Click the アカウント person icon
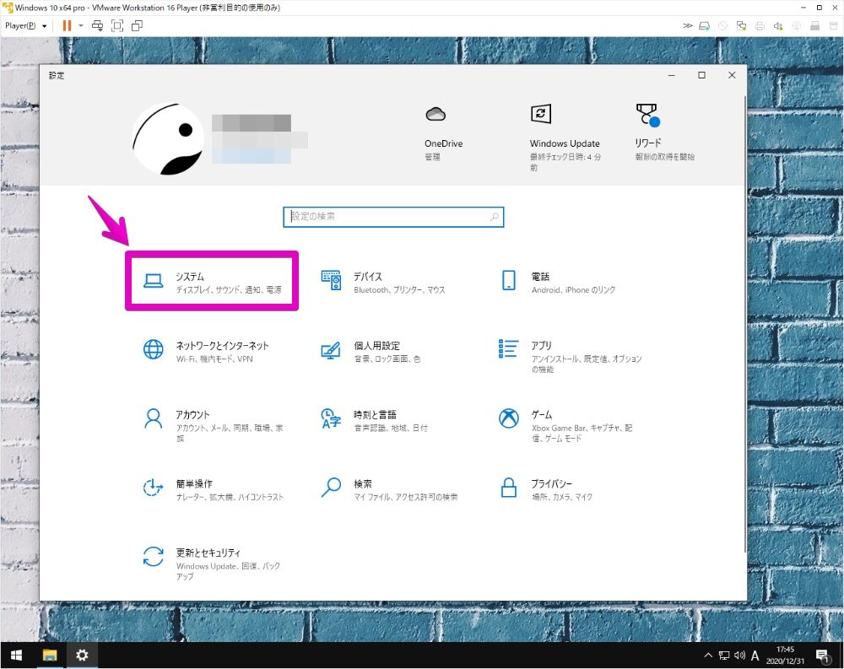 [154, 418]
